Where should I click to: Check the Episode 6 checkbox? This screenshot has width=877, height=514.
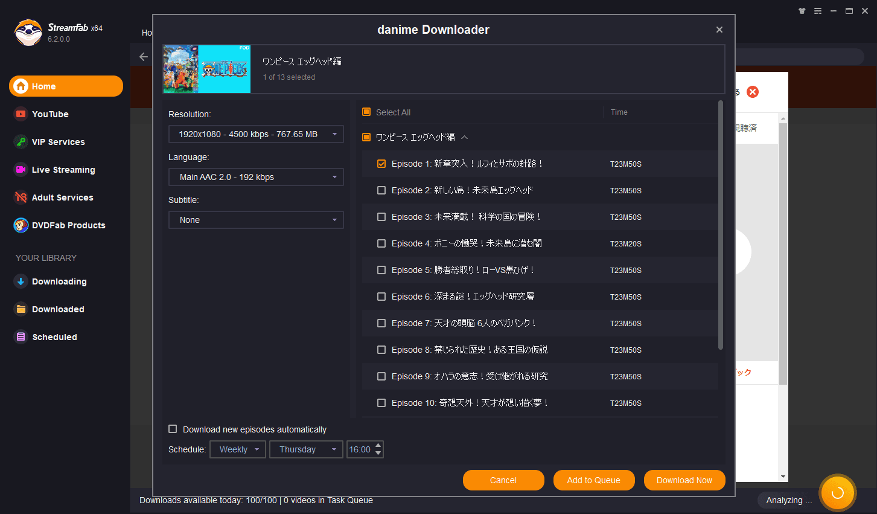pyautogui.click(x=381, y=297)
